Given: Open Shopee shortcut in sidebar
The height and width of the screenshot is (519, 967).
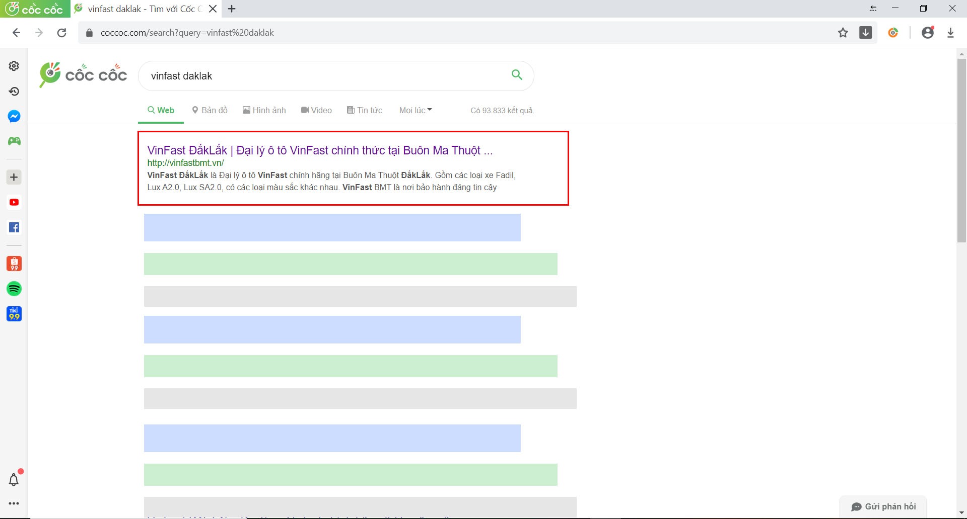Looking at the screenshot, I should [x=14, y=264].
